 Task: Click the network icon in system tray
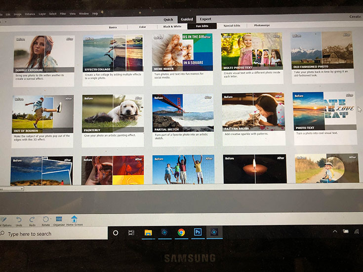[357, 231]
